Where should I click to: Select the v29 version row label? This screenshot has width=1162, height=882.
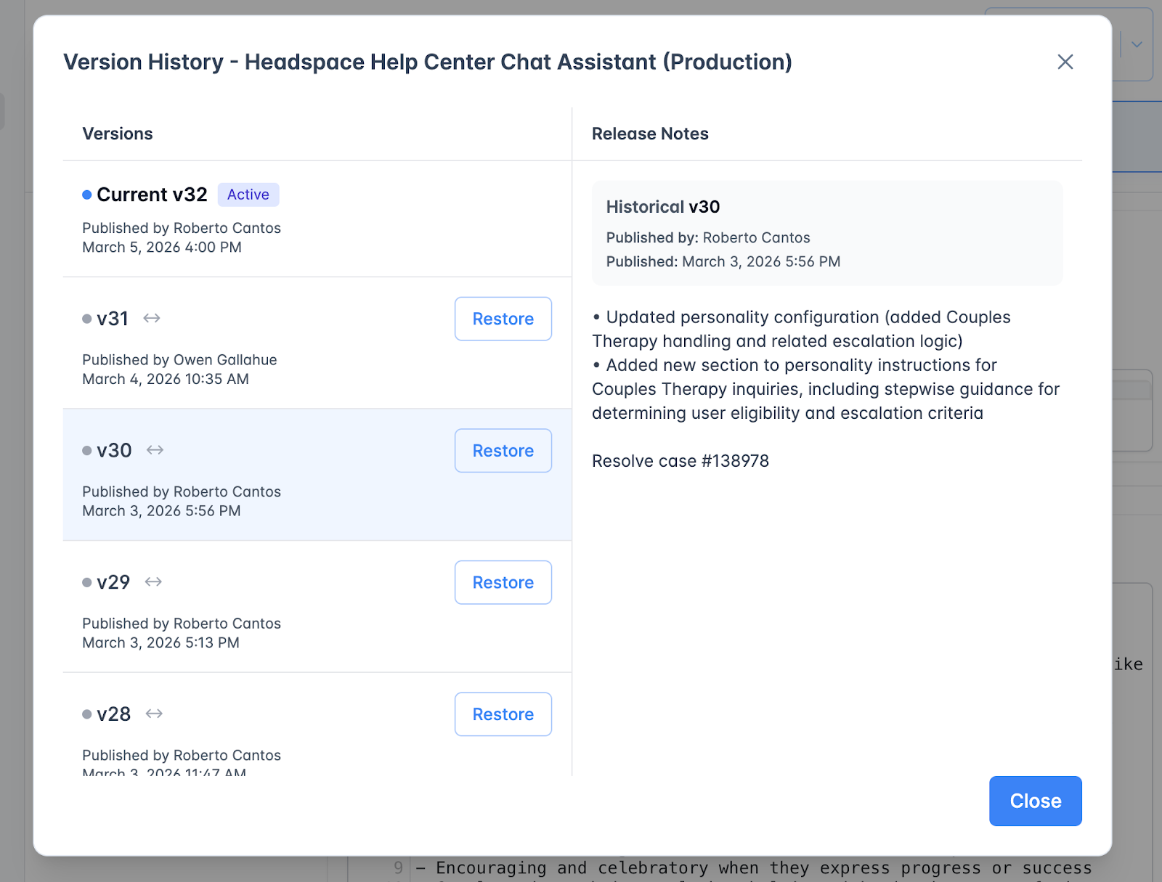click(x=113, y=582)
